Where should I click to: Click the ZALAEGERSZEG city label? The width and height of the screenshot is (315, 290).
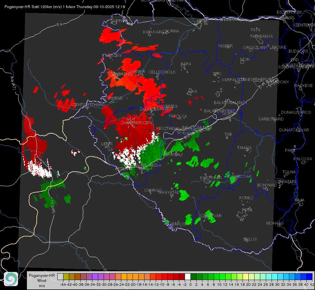pyautogui.click(x=136, y=122)
